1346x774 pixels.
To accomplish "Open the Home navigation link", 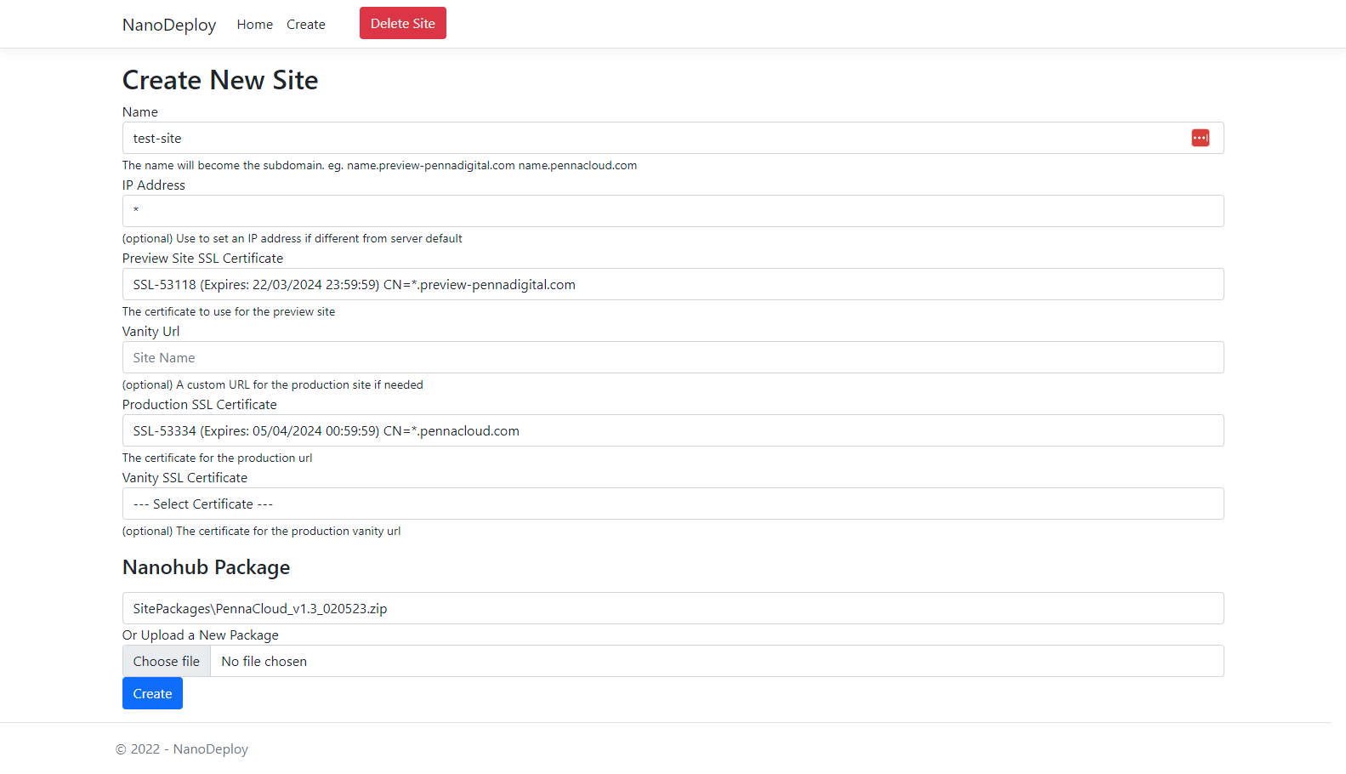I will [254, 25].
